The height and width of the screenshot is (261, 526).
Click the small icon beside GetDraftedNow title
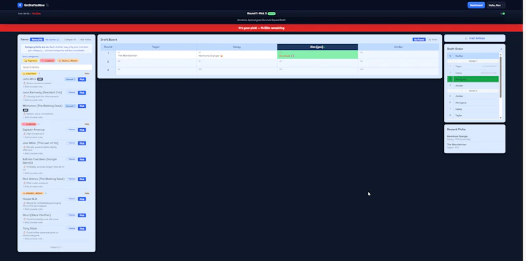[47, 5]
